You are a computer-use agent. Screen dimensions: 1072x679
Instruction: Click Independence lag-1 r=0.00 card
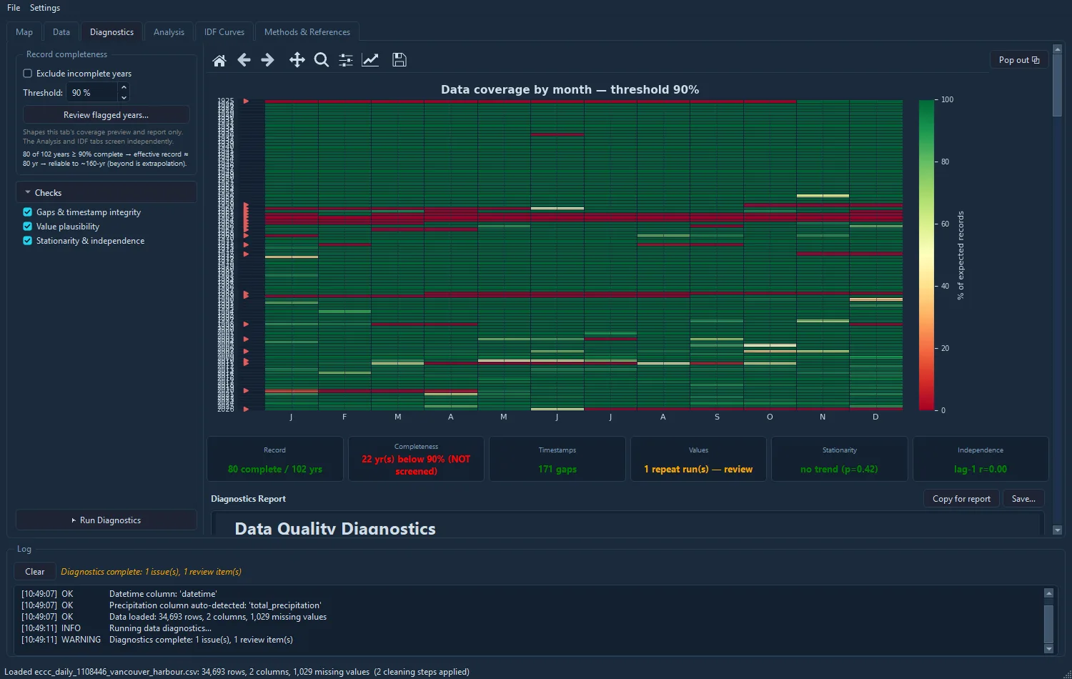981,459
